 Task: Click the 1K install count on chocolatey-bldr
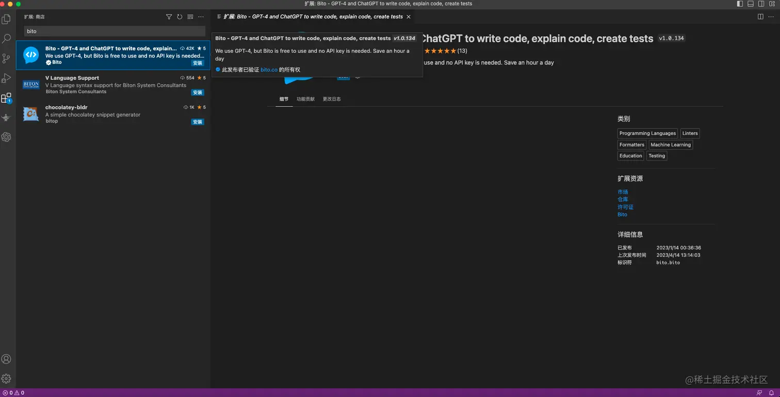coord(189,107)
